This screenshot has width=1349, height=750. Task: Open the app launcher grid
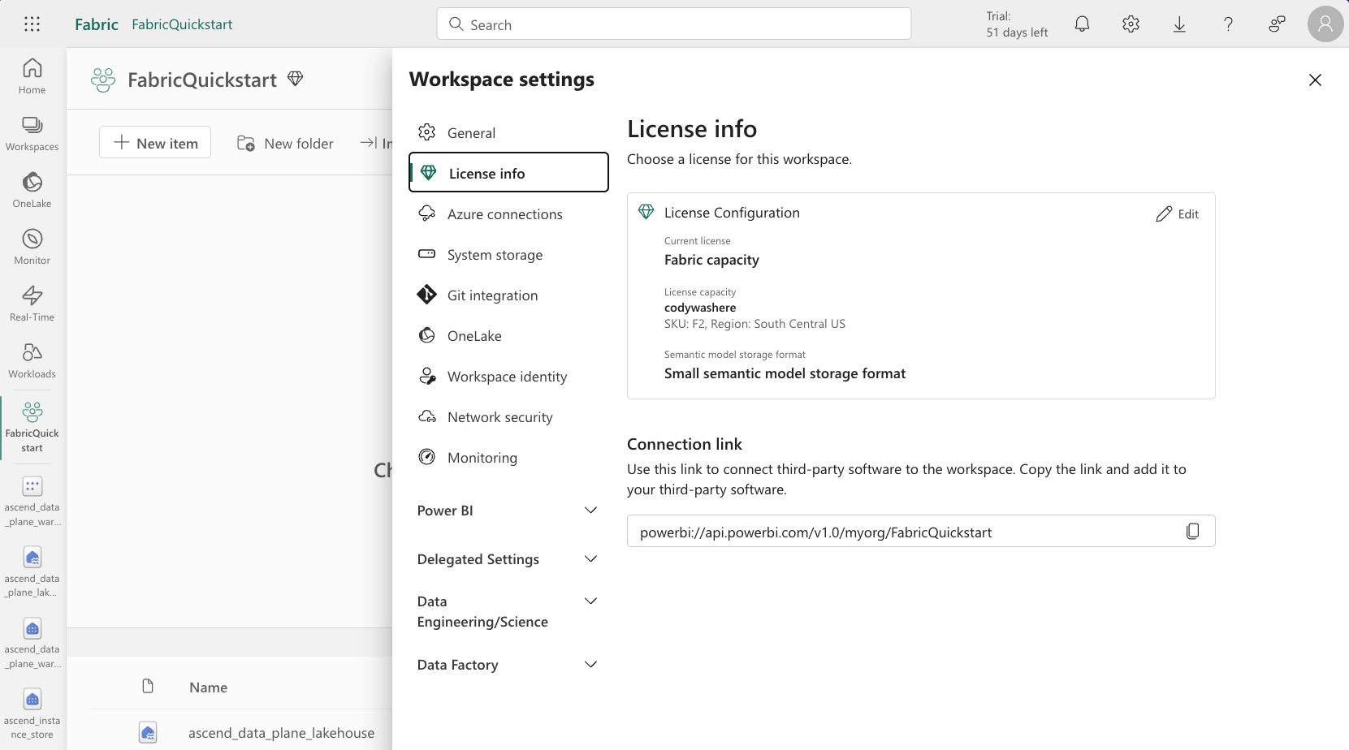coord(32,24)
